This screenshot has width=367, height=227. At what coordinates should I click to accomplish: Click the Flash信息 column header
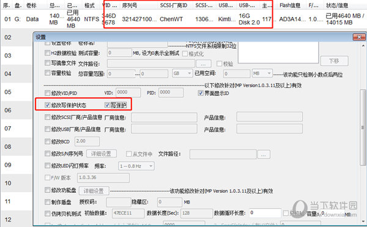(290, 5)
